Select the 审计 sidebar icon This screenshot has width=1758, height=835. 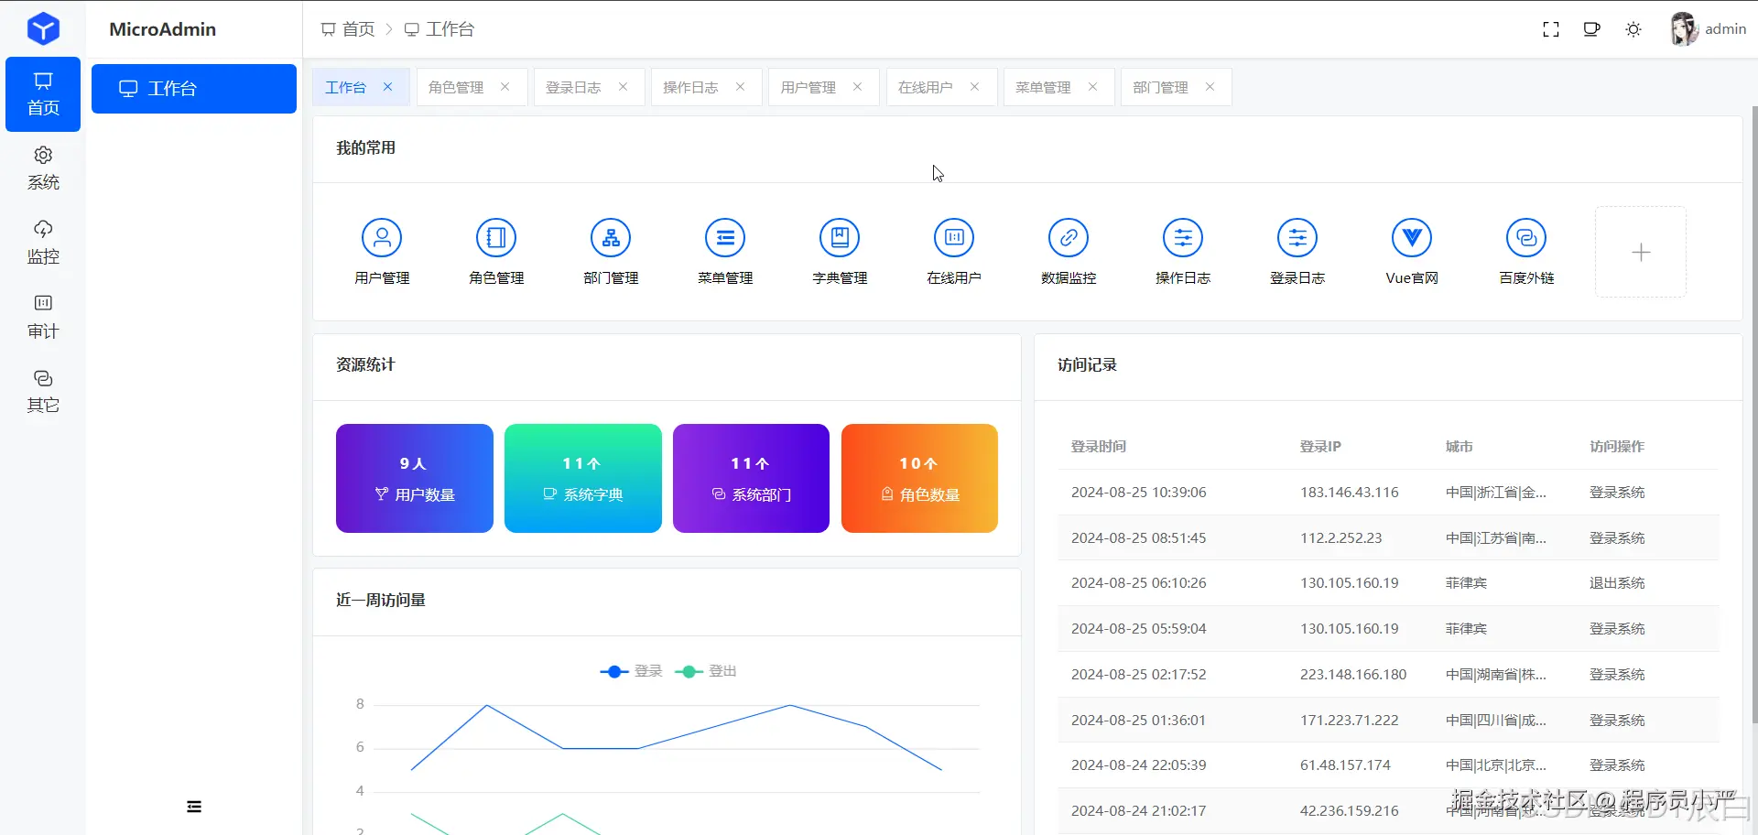42,316
